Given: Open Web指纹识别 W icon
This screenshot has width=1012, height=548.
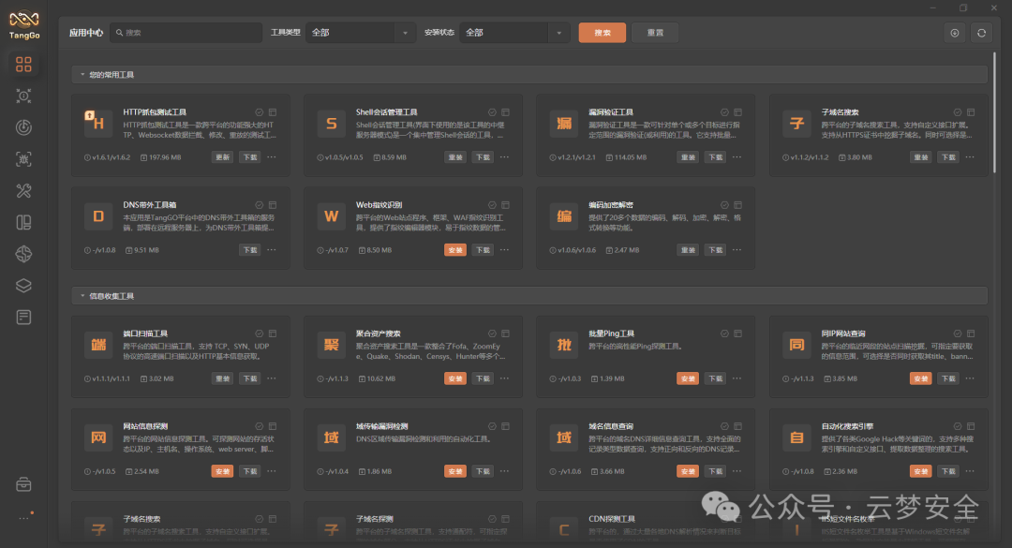Looking at the screenshot, I should click(x=331, y=215).
